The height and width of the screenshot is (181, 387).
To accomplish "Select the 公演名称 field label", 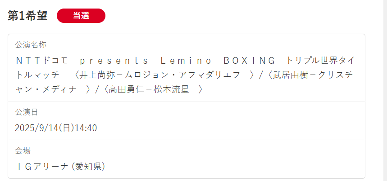I will coord(30,45).
